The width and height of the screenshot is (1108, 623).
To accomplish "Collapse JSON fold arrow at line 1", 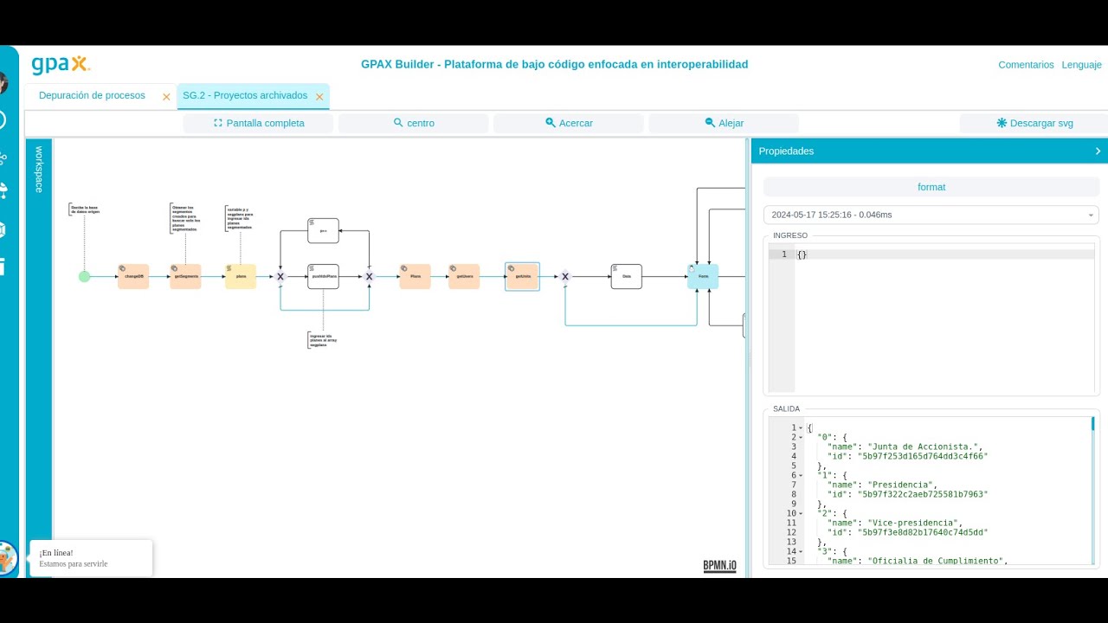I will click(801, 427).
